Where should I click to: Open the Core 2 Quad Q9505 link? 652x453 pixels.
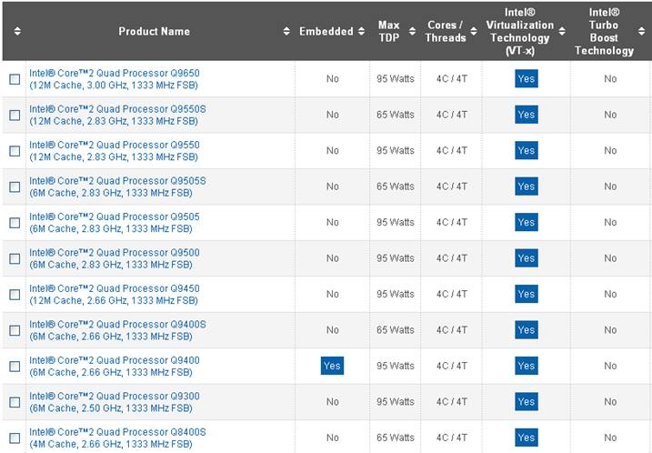click(115, 223)
